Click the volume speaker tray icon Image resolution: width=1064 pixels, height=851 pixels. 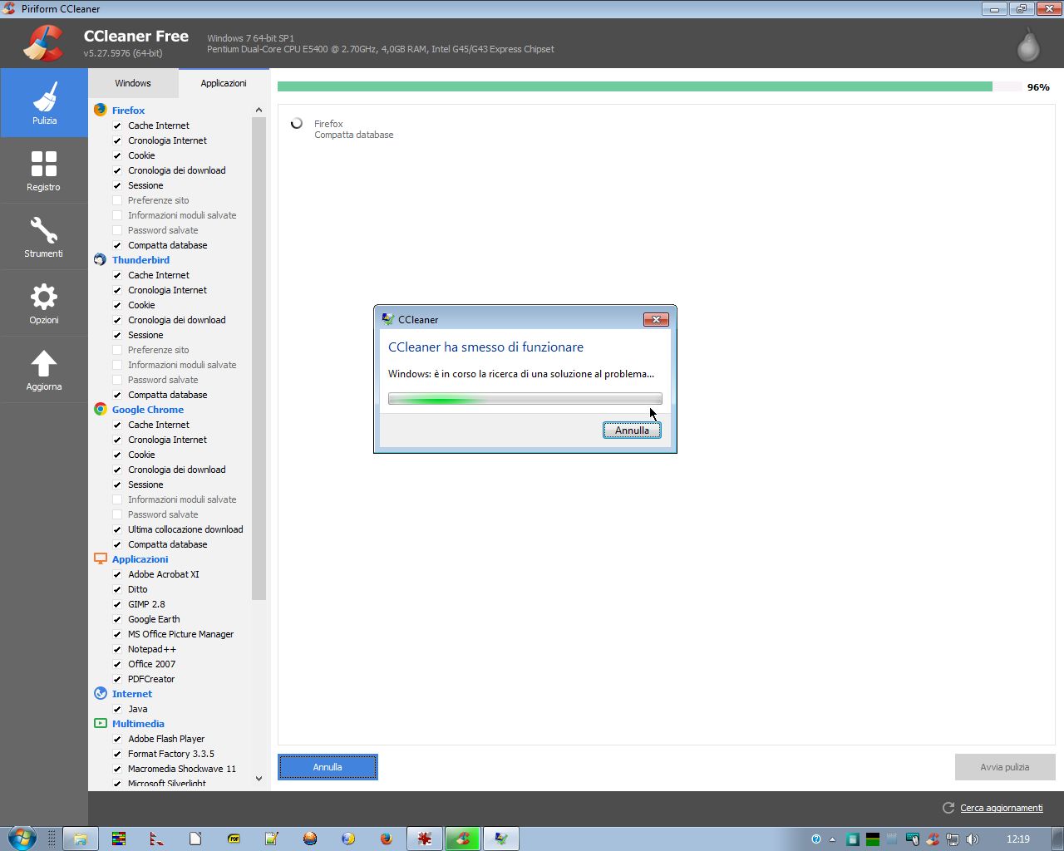pos(973,839)
